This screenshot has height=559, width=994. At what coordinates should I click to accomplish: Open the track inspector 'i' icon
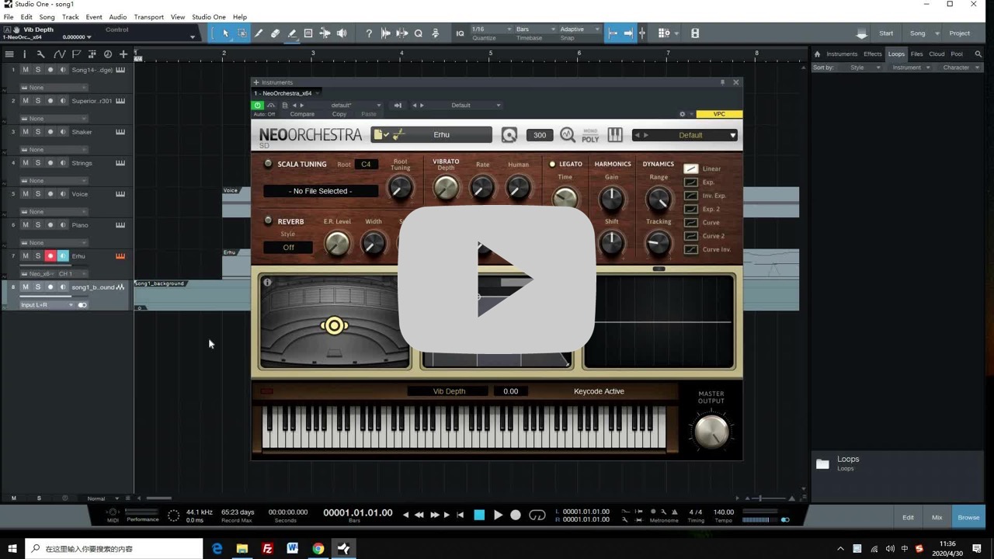(24, 54)
